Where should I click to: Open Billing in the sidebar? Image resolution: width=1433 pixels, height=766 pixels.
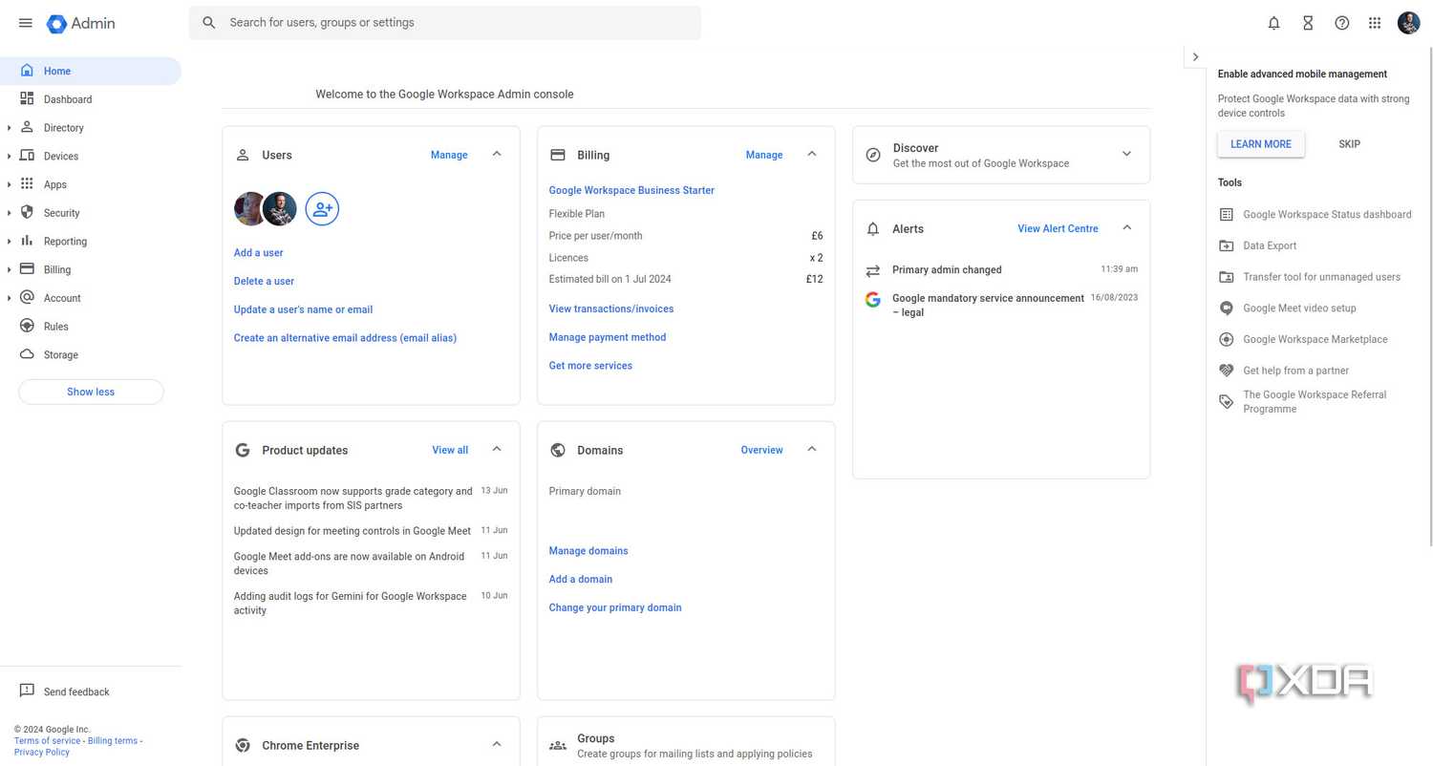tap(90, 269)
